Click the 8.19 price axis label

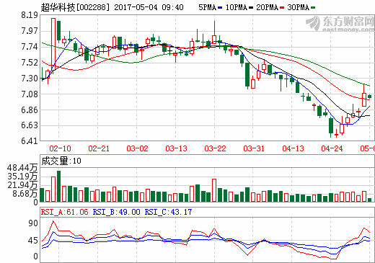point(30,15)
